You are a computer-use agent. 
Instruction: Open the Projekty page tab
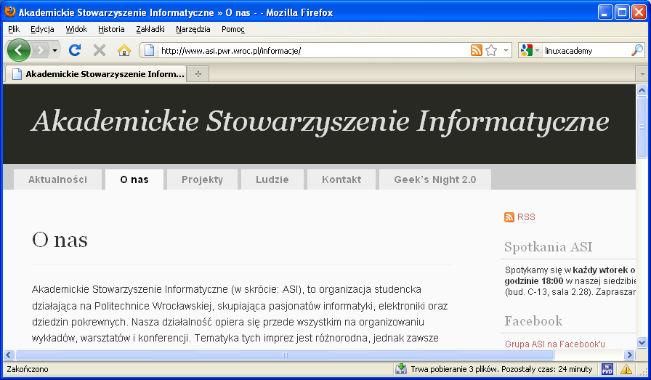202,179
